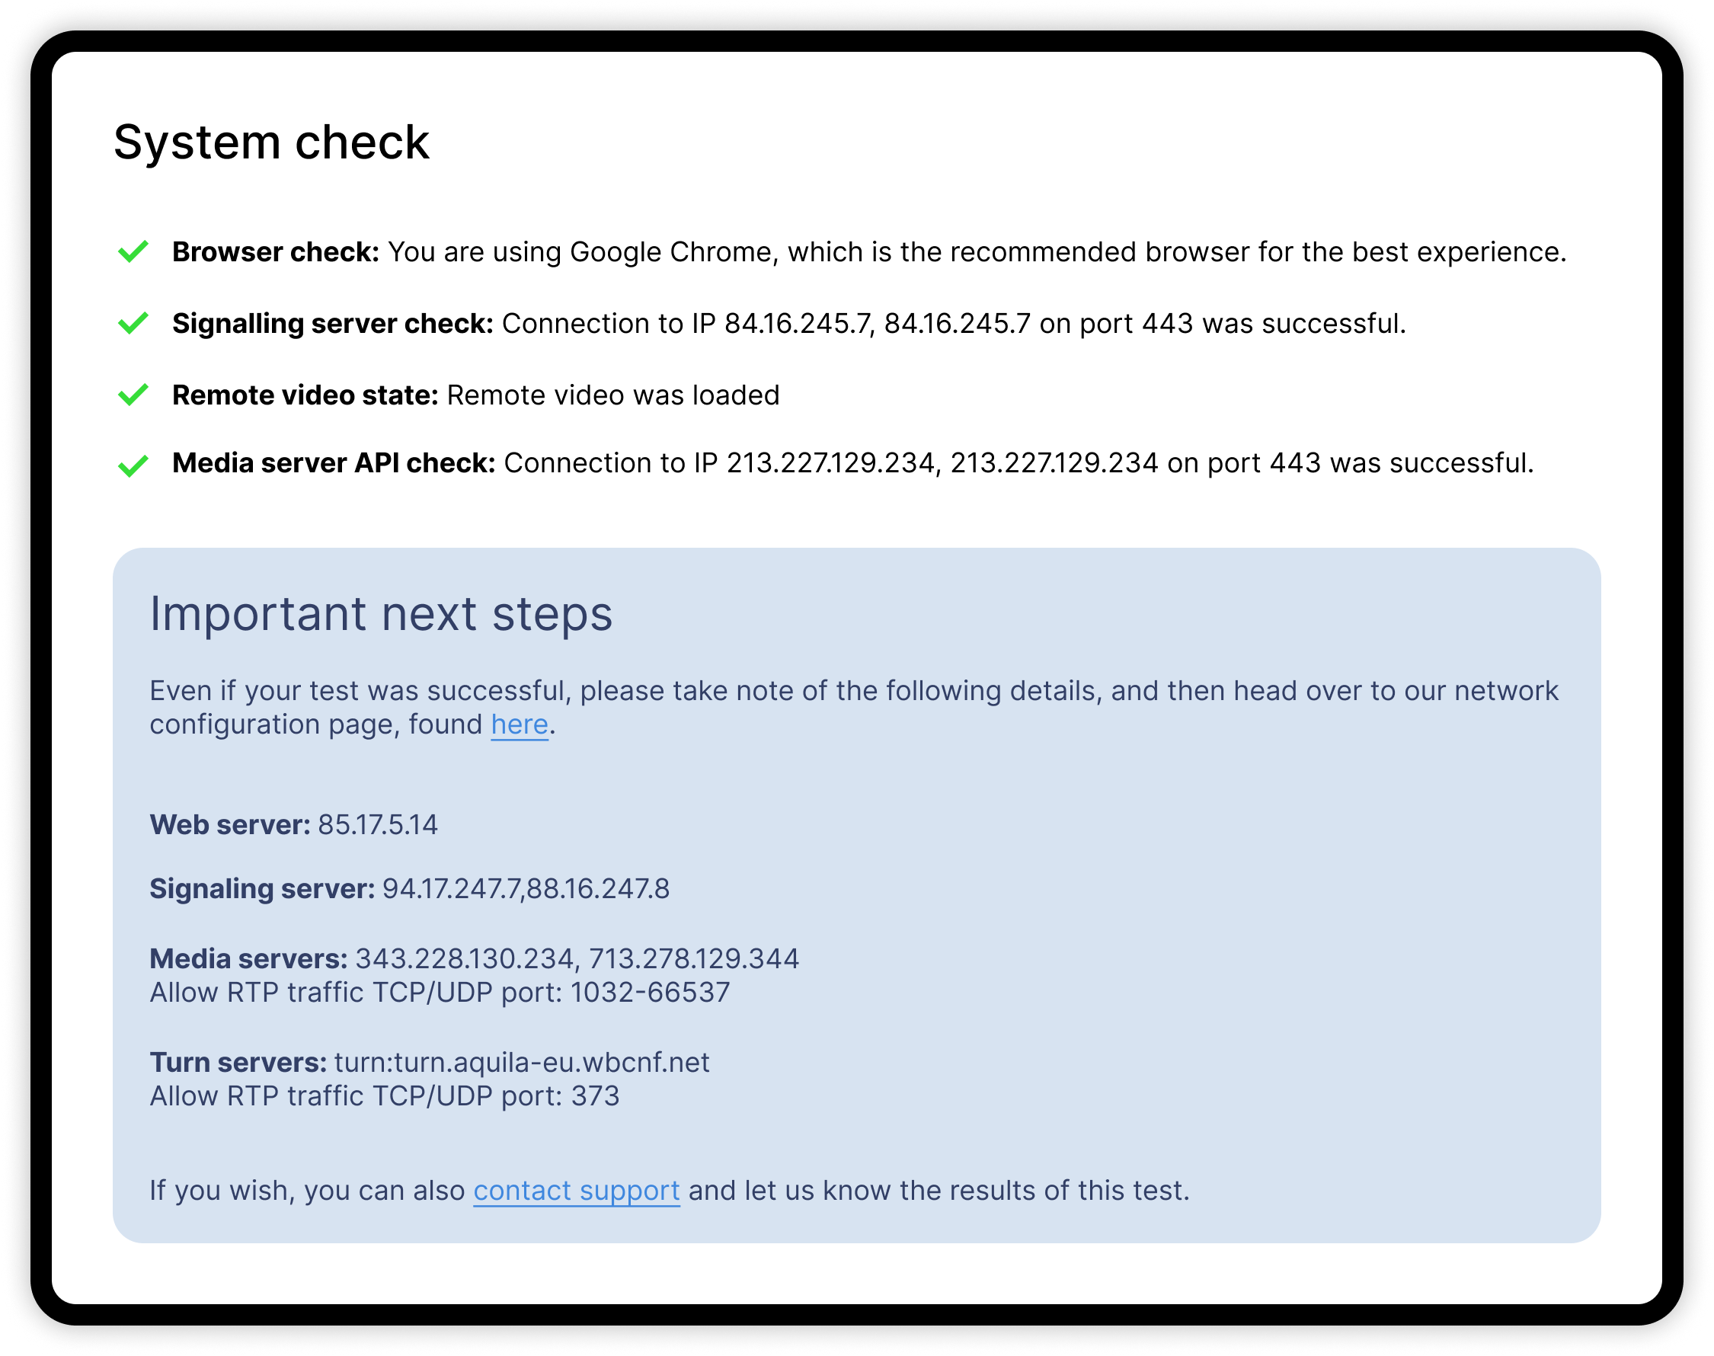Click the bold "Signalling server check:" label
This screenshot has width=1714, height=1356.
tap(333, 323)
